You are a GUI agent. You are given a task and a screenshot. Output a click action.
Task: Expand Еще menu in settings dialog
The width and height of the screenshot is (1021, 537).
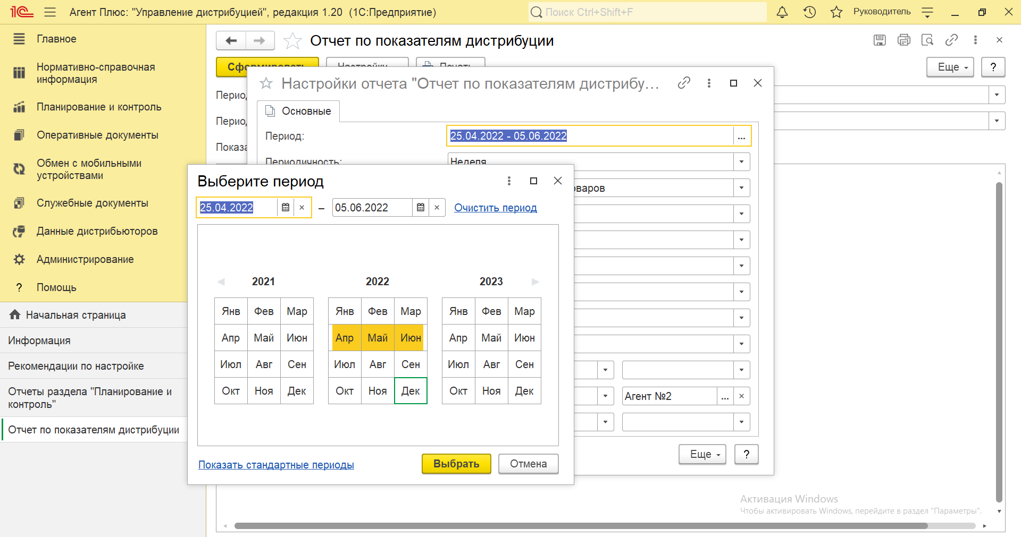(702, 454)
